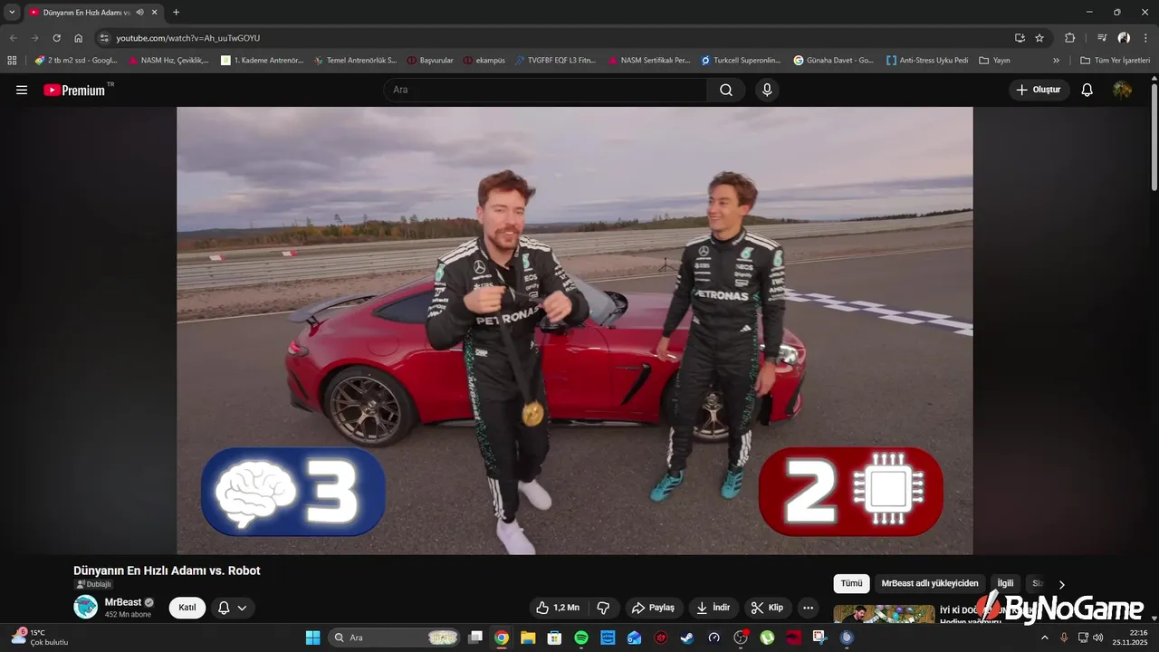
Task: Open Chrome profile avatar
Action: (1124, 38)
